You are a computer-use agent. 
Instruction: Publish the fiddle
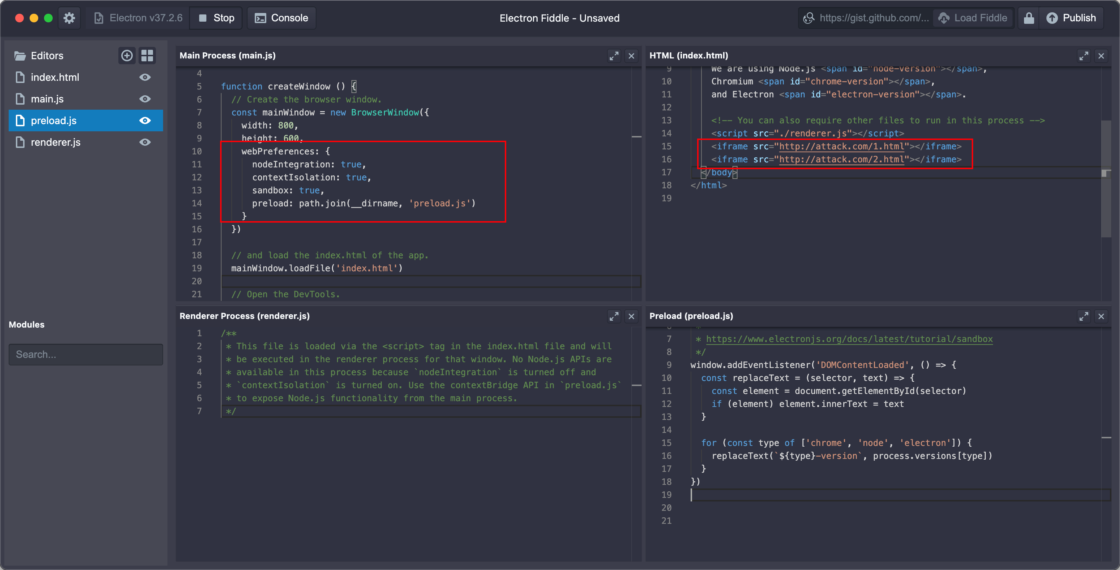[1071, 18]
